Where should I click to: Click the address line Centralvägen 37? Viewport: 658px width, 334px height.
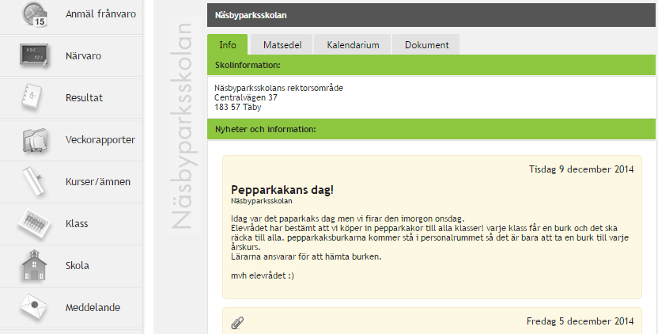click(x=246, y=97)
